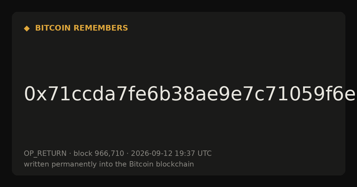
Task: Click the orange diamond icon
Action: (27, 28)
